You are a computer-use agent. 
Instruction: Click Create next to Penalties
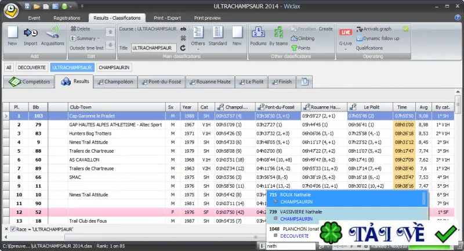tap(325, 28)
